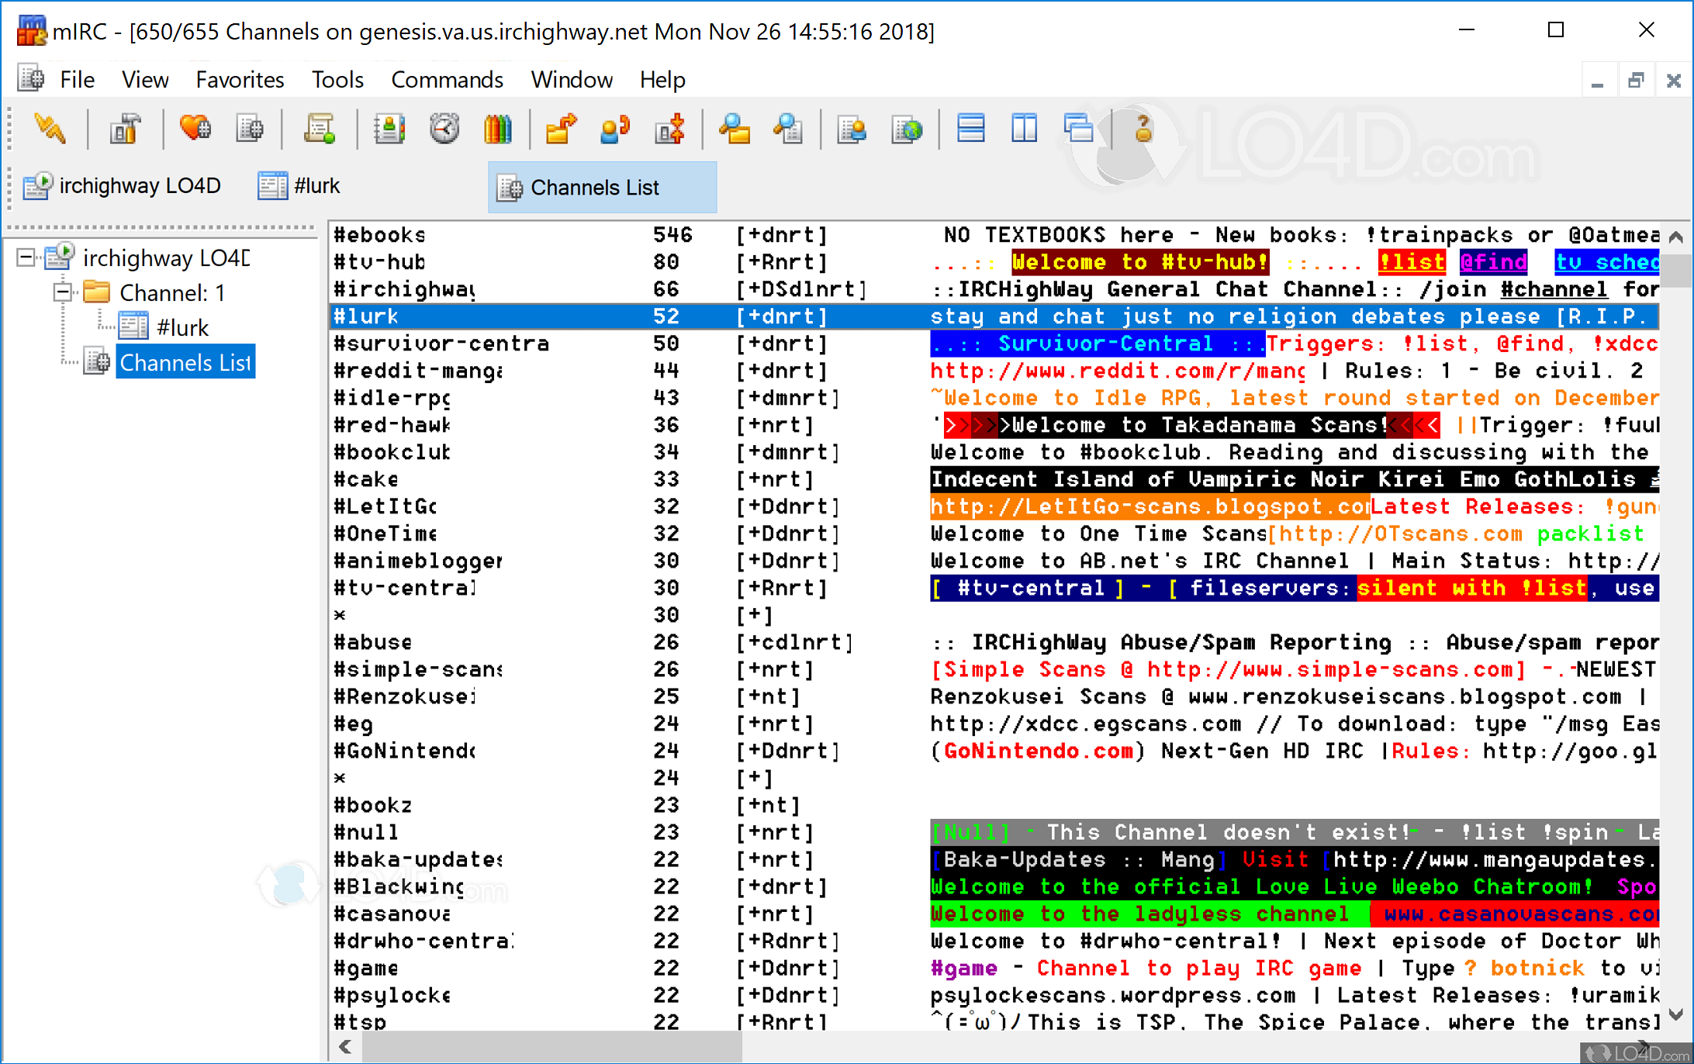Open the Favorites menu
Image resolution: width=1694 pixels, height=1064 pixels.
click(x=240, y=80)
